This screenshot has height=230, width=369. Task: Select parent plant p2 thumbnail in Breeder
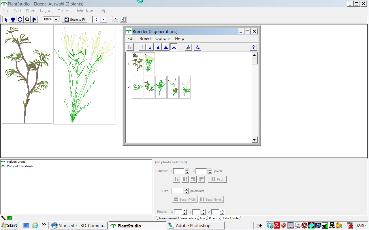[x=149, y=64]
